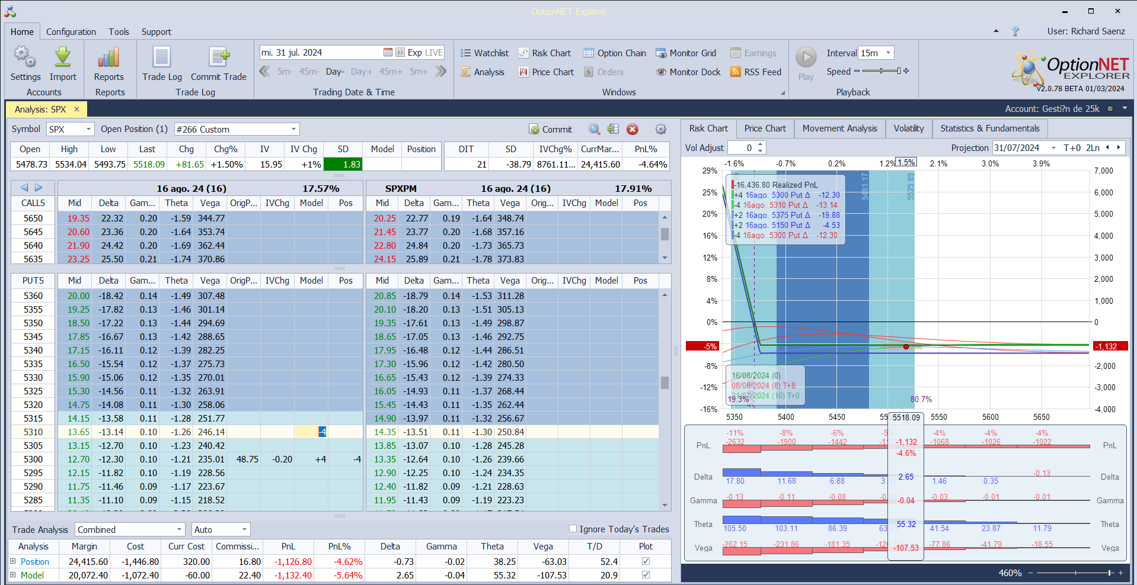The width and height of the screenshot is (1137, 585).
Task: Click the blue help question mark
Action: pos(1015,31)
